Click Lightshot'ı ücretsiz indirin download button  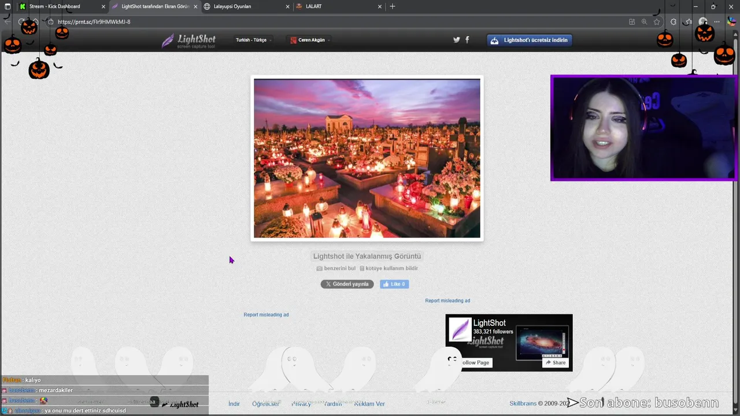(x=530, y=40)
